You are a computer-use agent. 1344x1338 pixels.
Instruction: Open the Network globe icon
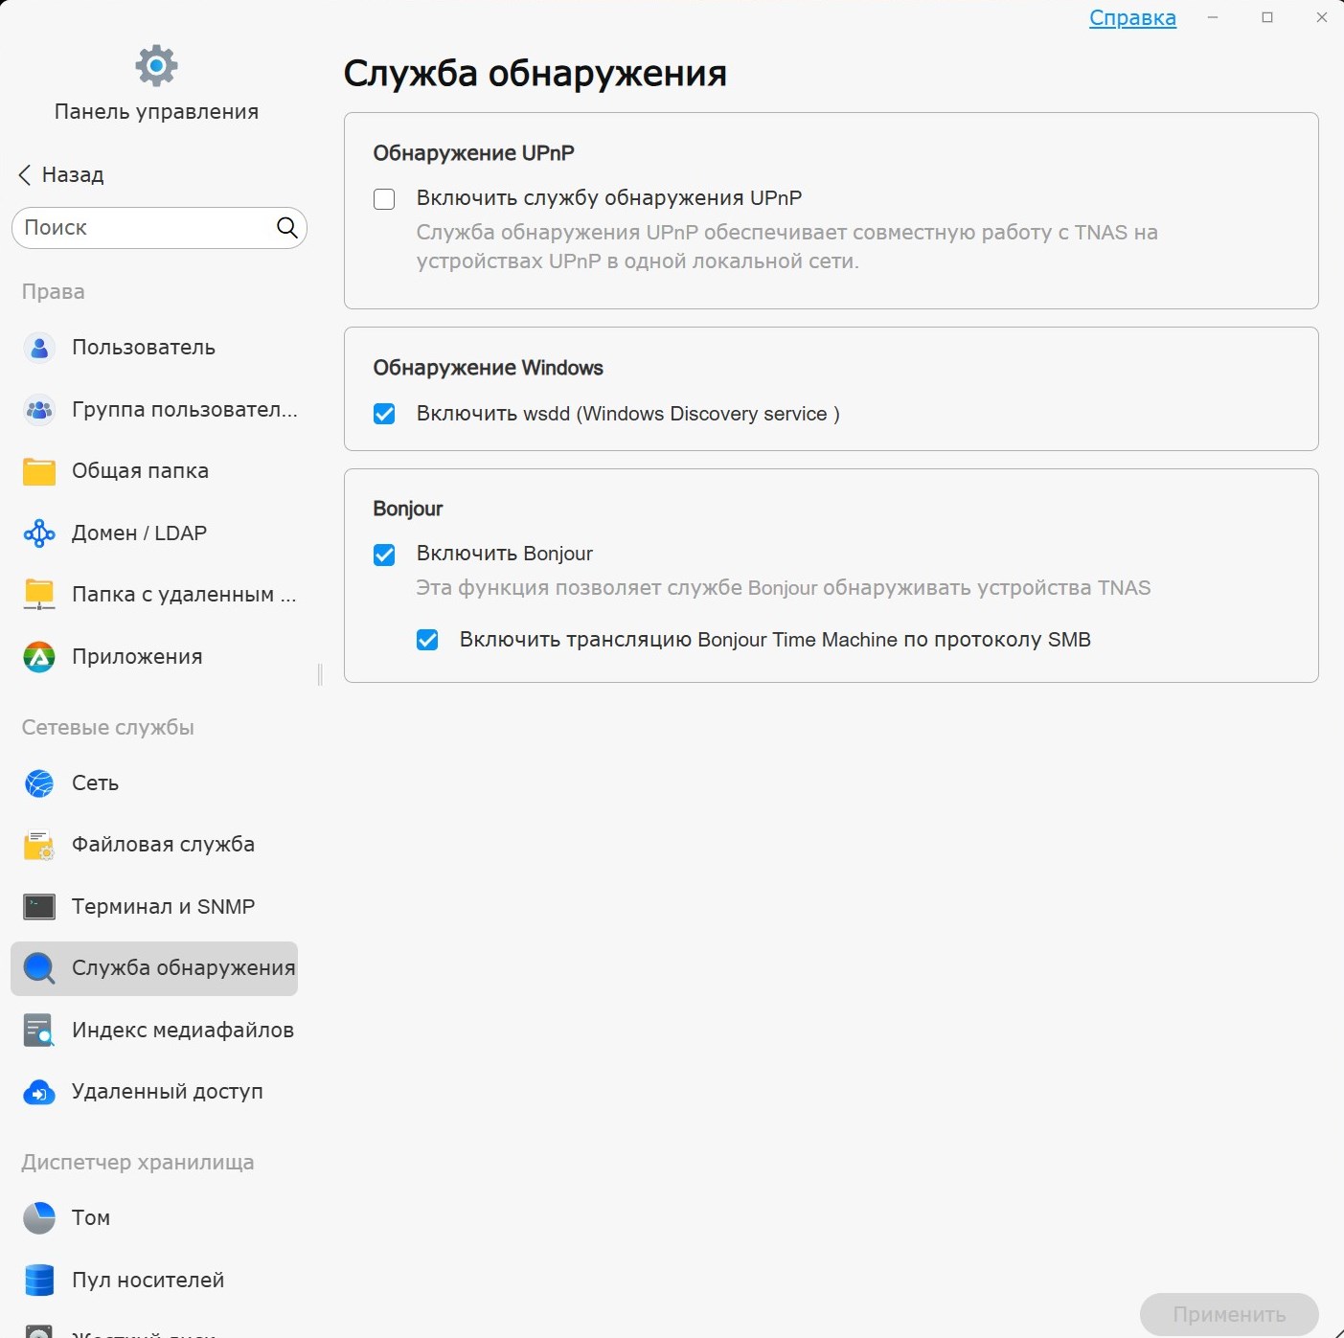tap(39, 783)
